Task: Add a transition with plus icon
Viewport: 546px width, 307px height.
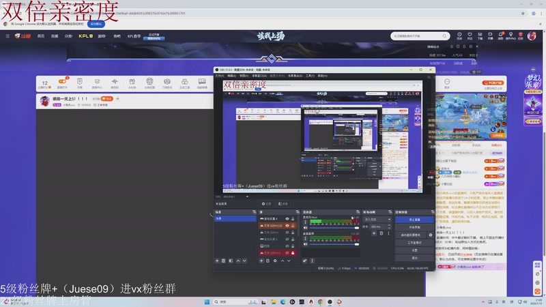Action: point(374,233)
